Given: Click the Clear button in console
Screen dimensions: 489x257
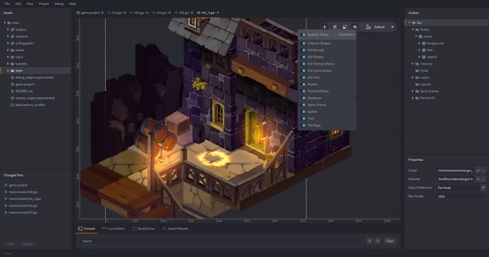Looking at the screenshot, I should point(389,241).
